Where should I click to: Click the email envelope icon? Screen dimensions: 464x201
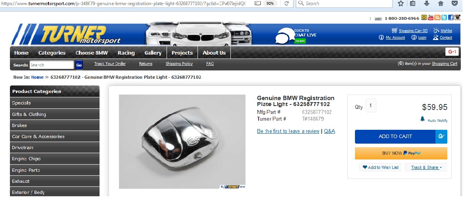(424, 17)
